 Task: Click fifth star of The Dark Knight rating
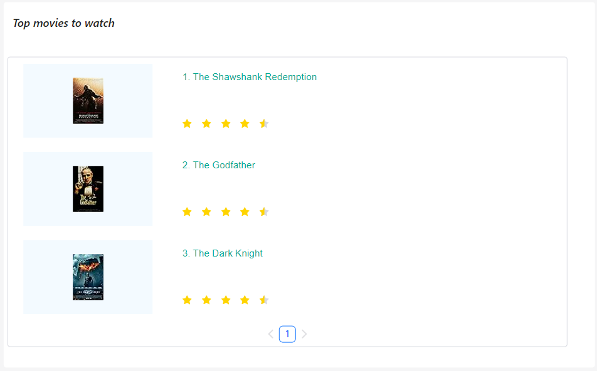point(264,300)
